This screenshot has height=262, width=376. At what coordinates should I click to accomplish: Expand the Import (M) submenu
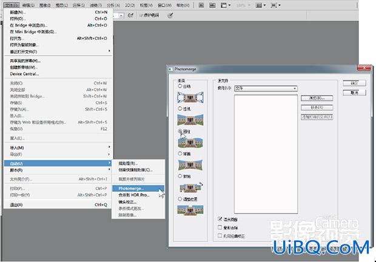58,148
